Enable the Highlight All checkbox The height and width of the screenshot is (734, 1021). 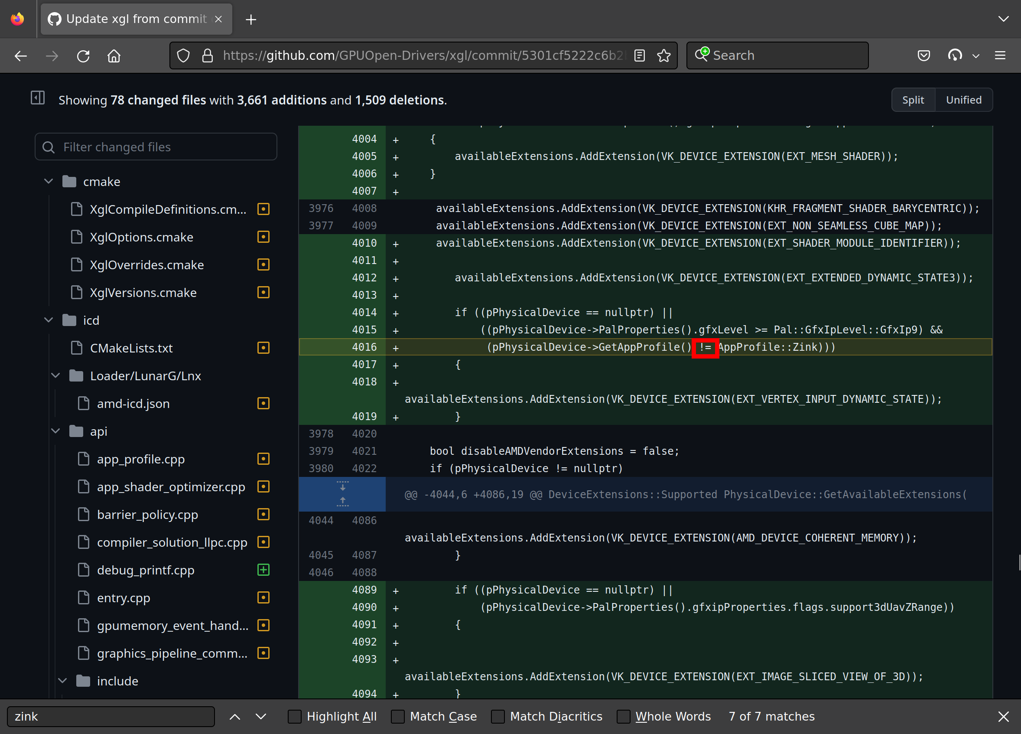coord(294,716)
